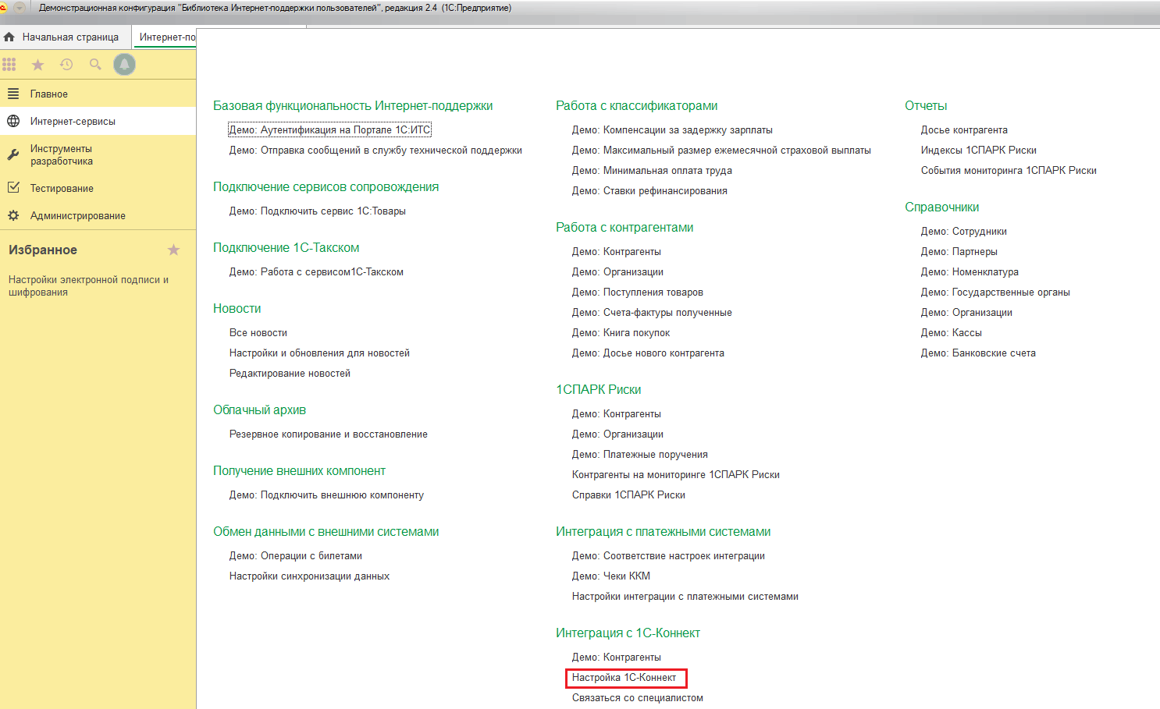Open Настройки интеграции с платежными системами
Viewport: 1160px width, 709px height.
coord(685,596)
